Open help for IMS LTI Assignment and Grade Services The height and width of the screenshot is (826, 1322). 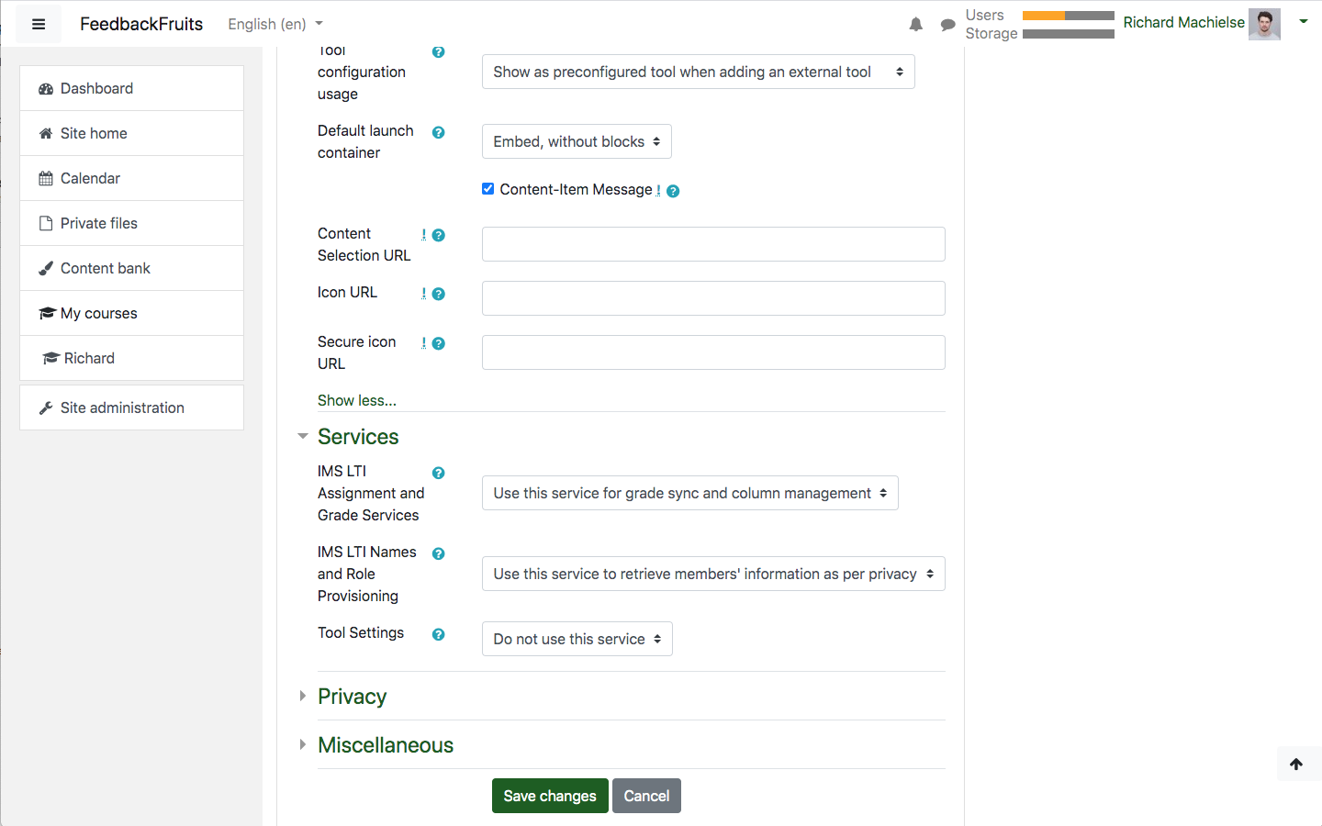[438, 473]
